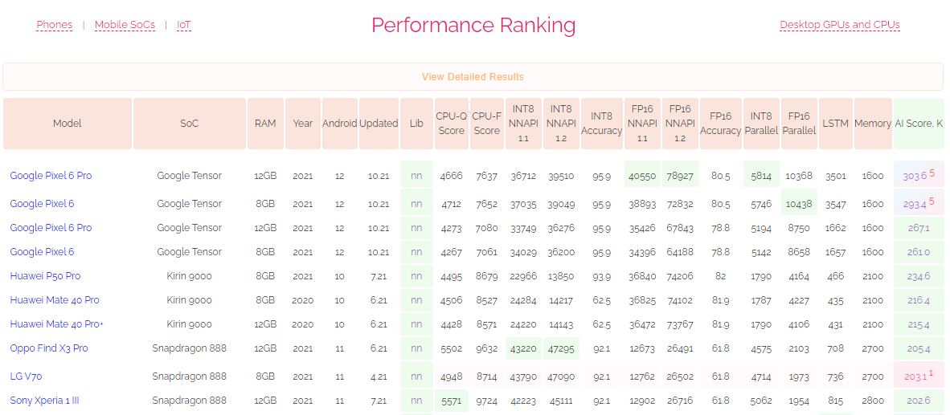This screenshot has height=415, width=950.
Task: Click the CPU-Q Score column header
Action: (x=451, y=124)
